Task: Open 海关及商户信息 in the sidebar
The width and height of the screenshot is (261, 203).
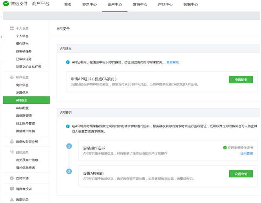Action: pyautogui.click(x=27, y=160)
